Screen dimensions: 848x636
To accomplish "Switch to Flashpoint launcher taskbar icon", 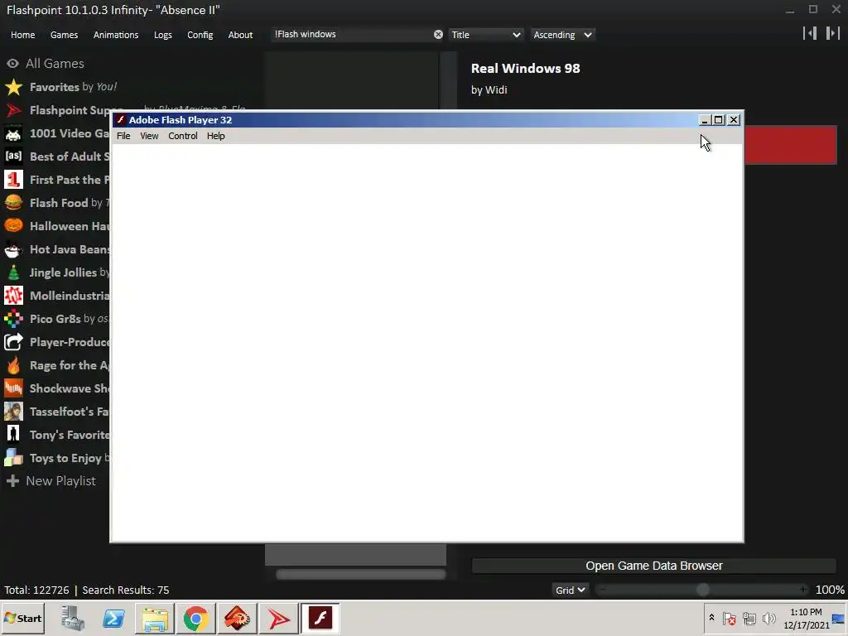I will (x=278, y=618).
